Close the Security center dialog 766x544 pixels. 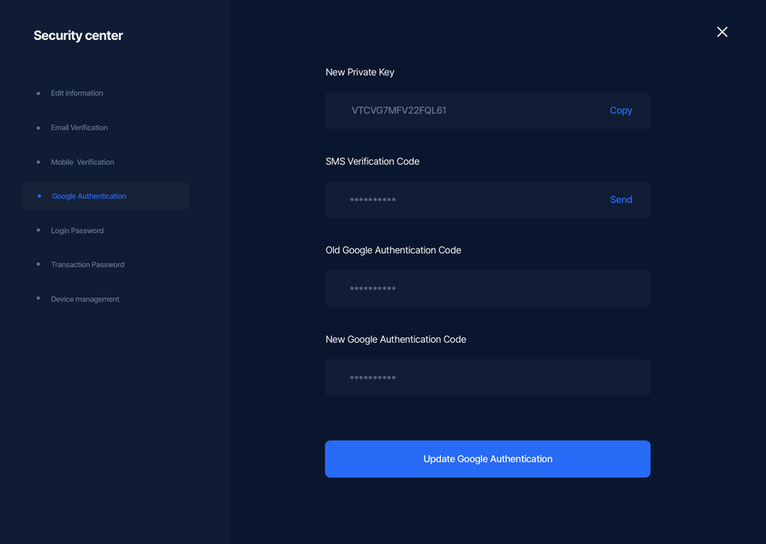[722, 33]
